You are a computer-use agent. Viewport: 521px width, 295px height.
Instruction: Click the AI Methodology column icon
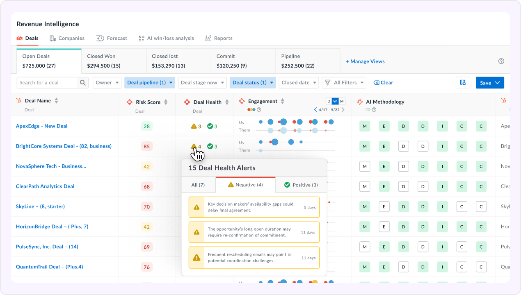pos(360,102)
